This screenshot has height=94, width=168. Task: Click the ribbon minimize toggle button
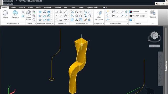click(104, 8)
